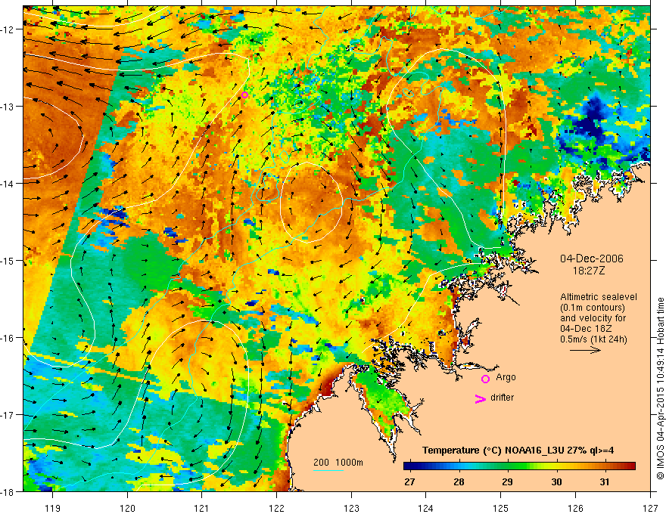Click the 0.5m/s velocity scale arrow

[585, 350]
